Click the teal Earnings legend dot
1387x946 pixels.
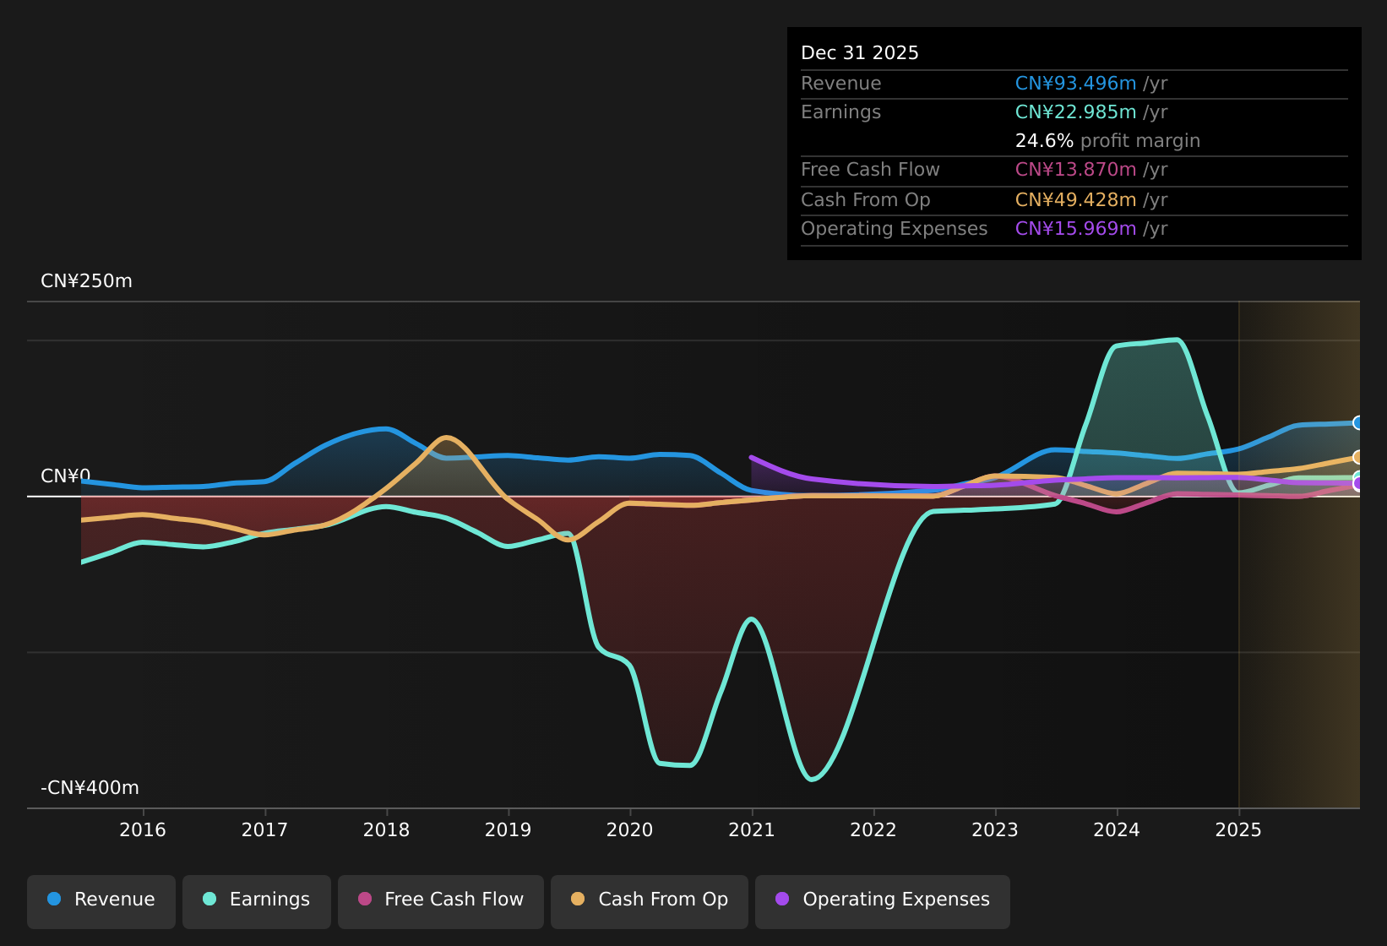pyautogui.click(x=208, y=900)
